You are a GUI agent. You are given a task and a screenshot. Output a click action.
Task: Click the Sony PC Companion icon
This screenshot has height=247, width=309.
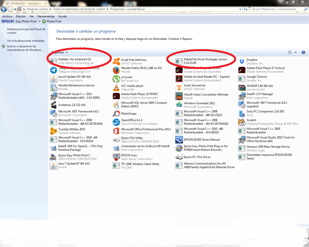tap(242, 114)
